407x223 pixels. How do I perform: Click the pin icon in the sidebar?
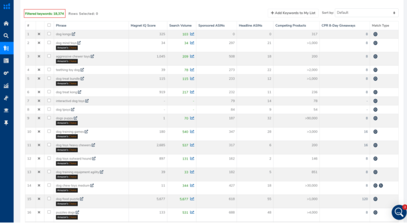[x=6, y=123]
